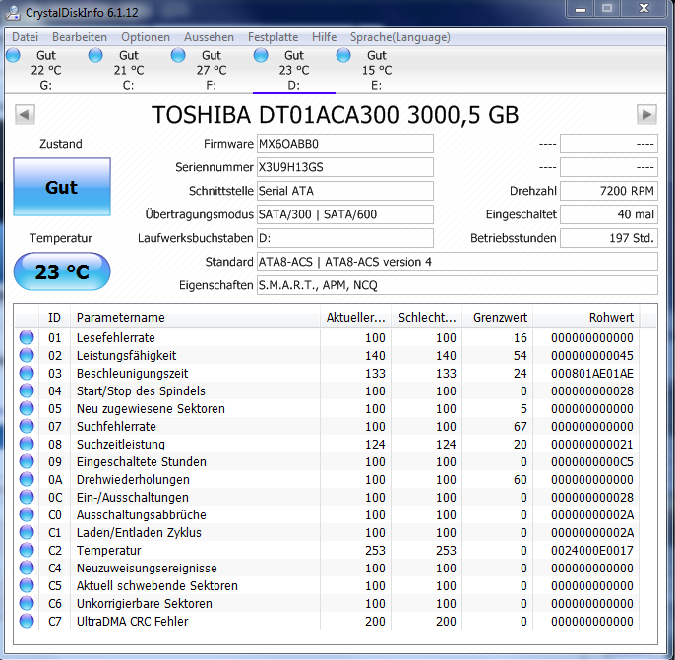Click the Gut health status button
The height and width of the screenshot is (660, 675).
(62, 187)
